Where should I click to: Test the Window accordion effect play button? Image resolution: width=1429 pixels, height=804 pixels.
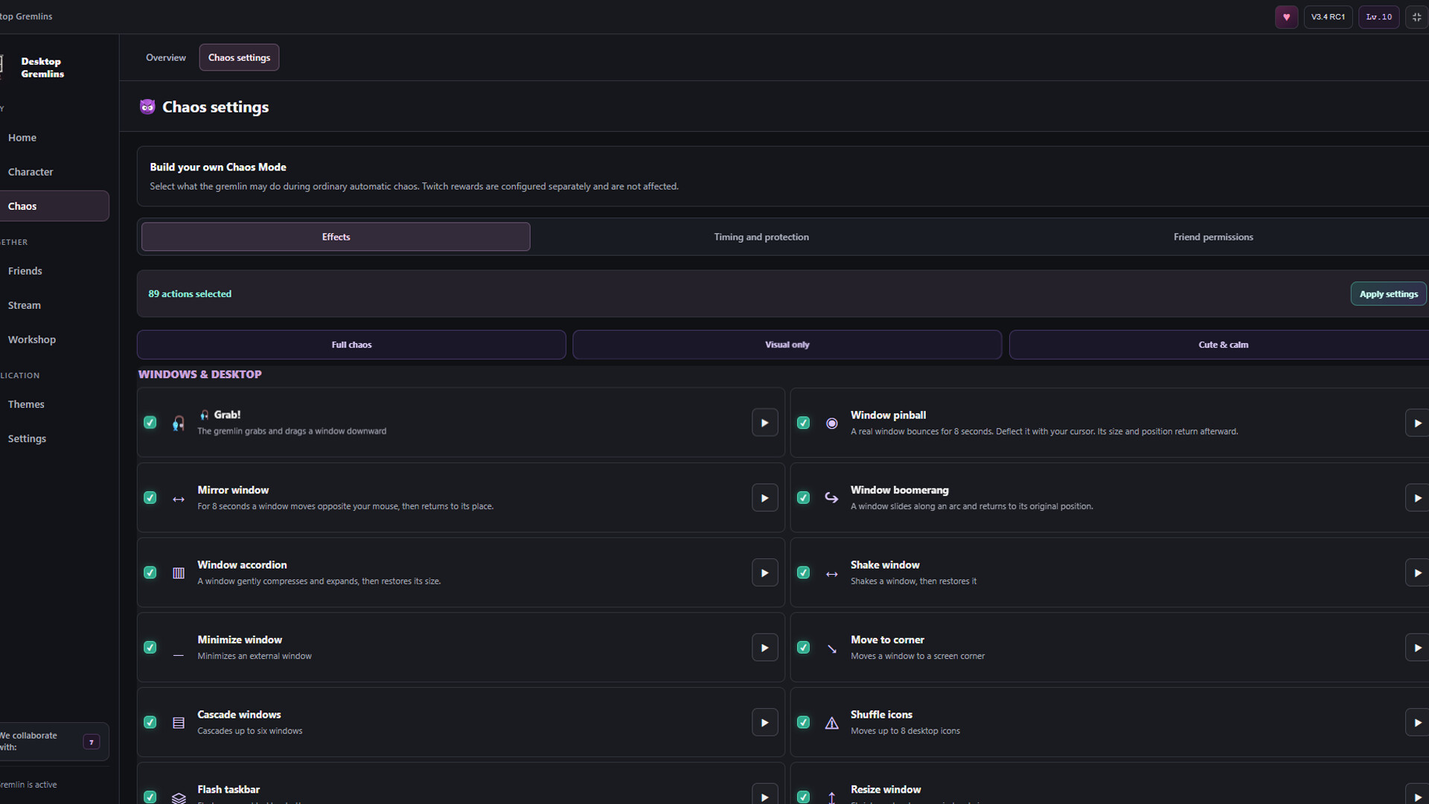pos(764,572)
